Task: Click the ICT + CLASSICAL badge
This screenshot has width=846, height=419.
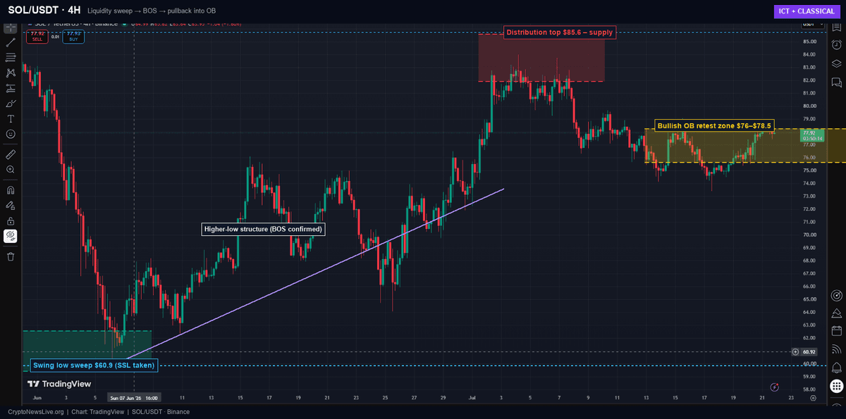Action: tap(807, 11)
